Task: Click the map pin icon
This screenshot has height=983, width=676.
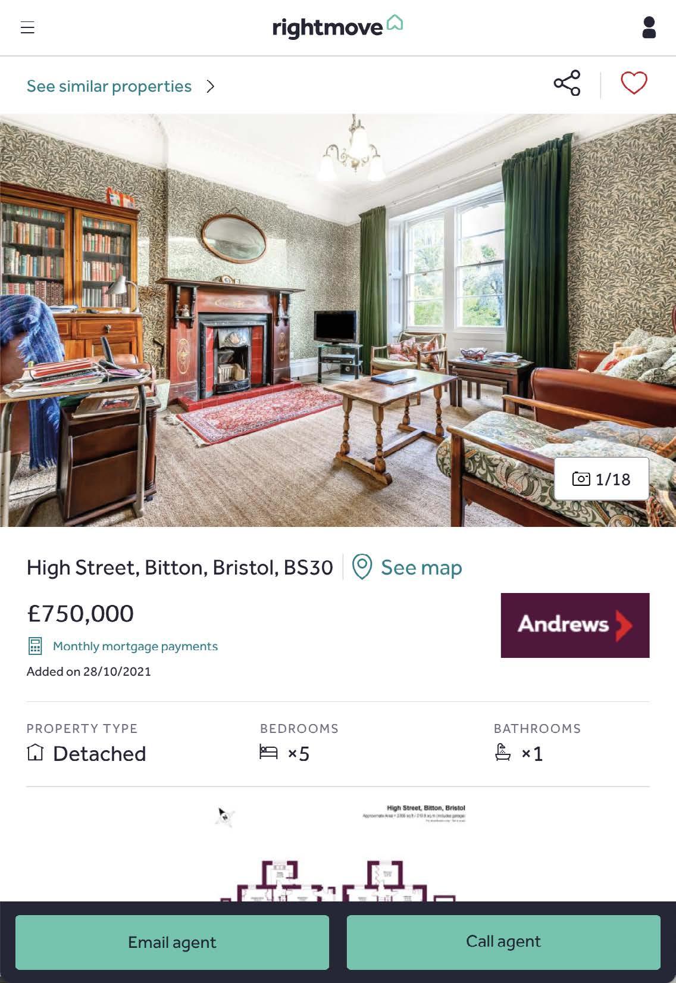Action: point(362,567)
